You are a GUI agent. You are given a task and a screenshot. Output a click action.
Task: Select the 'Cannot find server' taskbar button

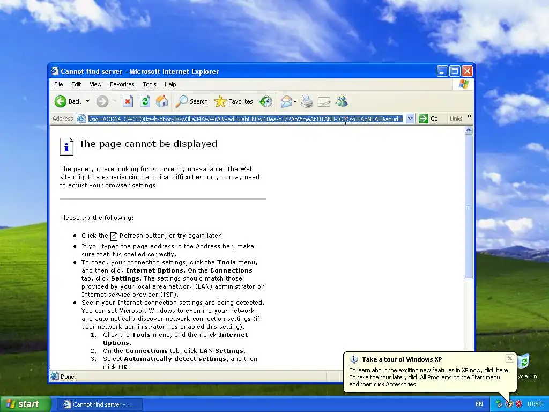[99, 404]
